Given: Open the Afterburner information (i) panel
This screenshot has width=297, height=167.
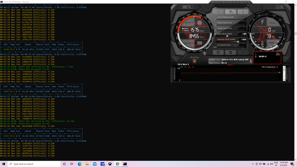Looking at the screenshot, I should point(243,12).
